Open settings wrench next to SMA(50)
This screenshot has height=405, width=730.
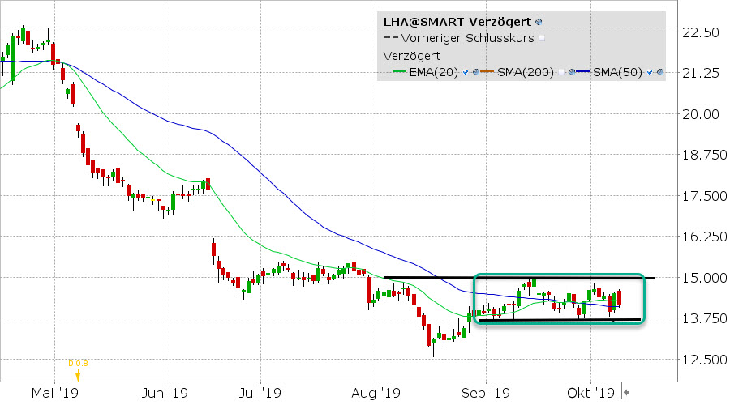659,72
